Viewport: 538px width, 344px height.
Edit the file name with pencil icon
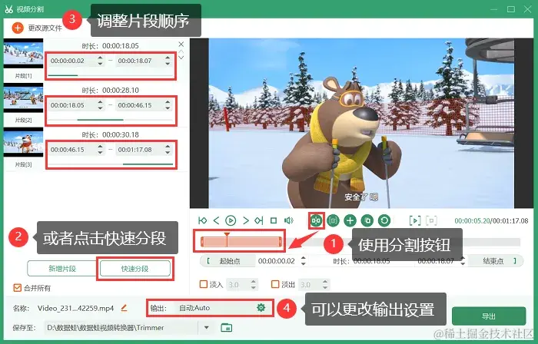point(124,308)
